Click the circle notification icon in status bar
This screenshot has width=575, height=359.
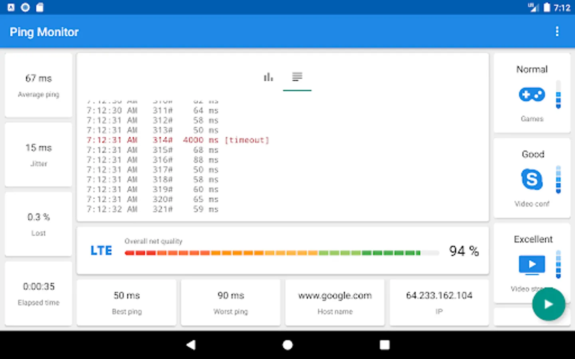(25, 8)
